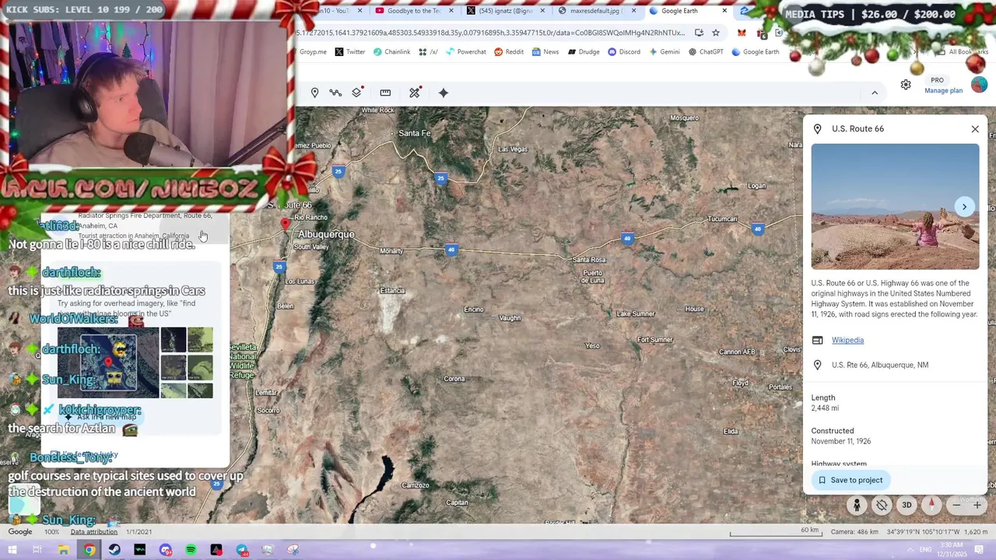Screen dimensions: 996x560
Task: Open the Drudge bookmark
Action: [x=584, y=52]
